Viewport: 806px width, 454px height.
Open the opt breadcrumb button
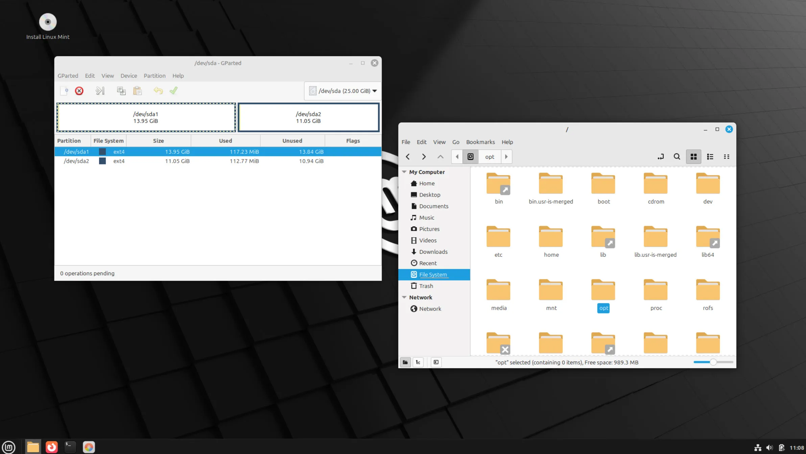point(489,156)
